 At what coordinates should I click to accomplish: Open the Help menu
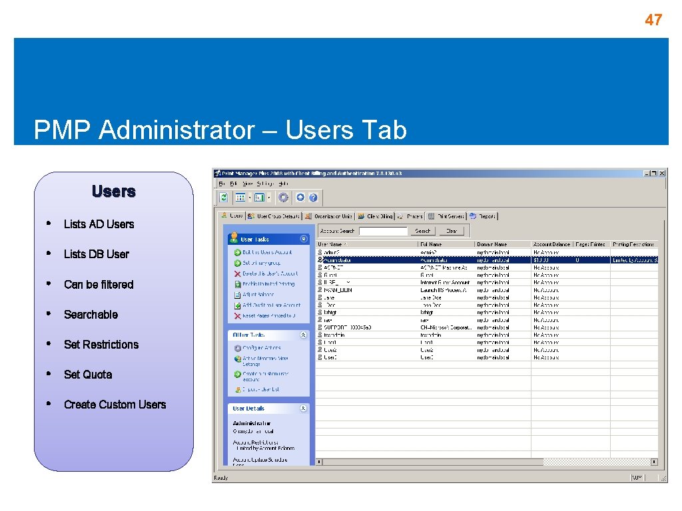(283, 184)
